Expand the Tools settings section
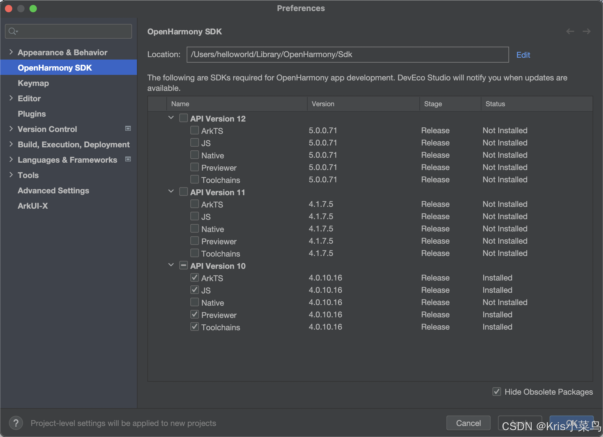This screenshot has width=603, height=437. coord(11,175)
